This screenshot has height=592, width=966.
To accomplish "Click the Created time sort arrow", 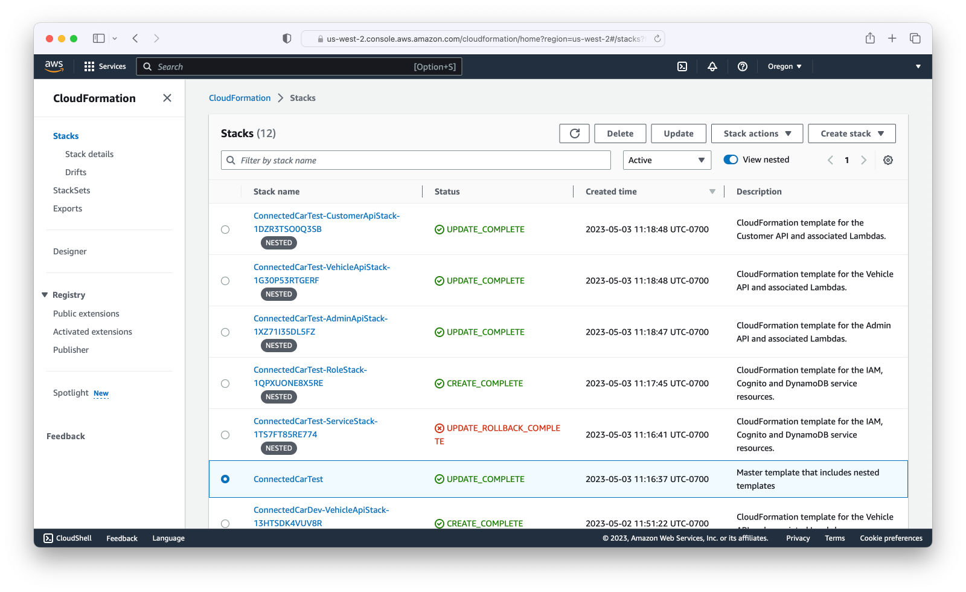I will (712, 191).
